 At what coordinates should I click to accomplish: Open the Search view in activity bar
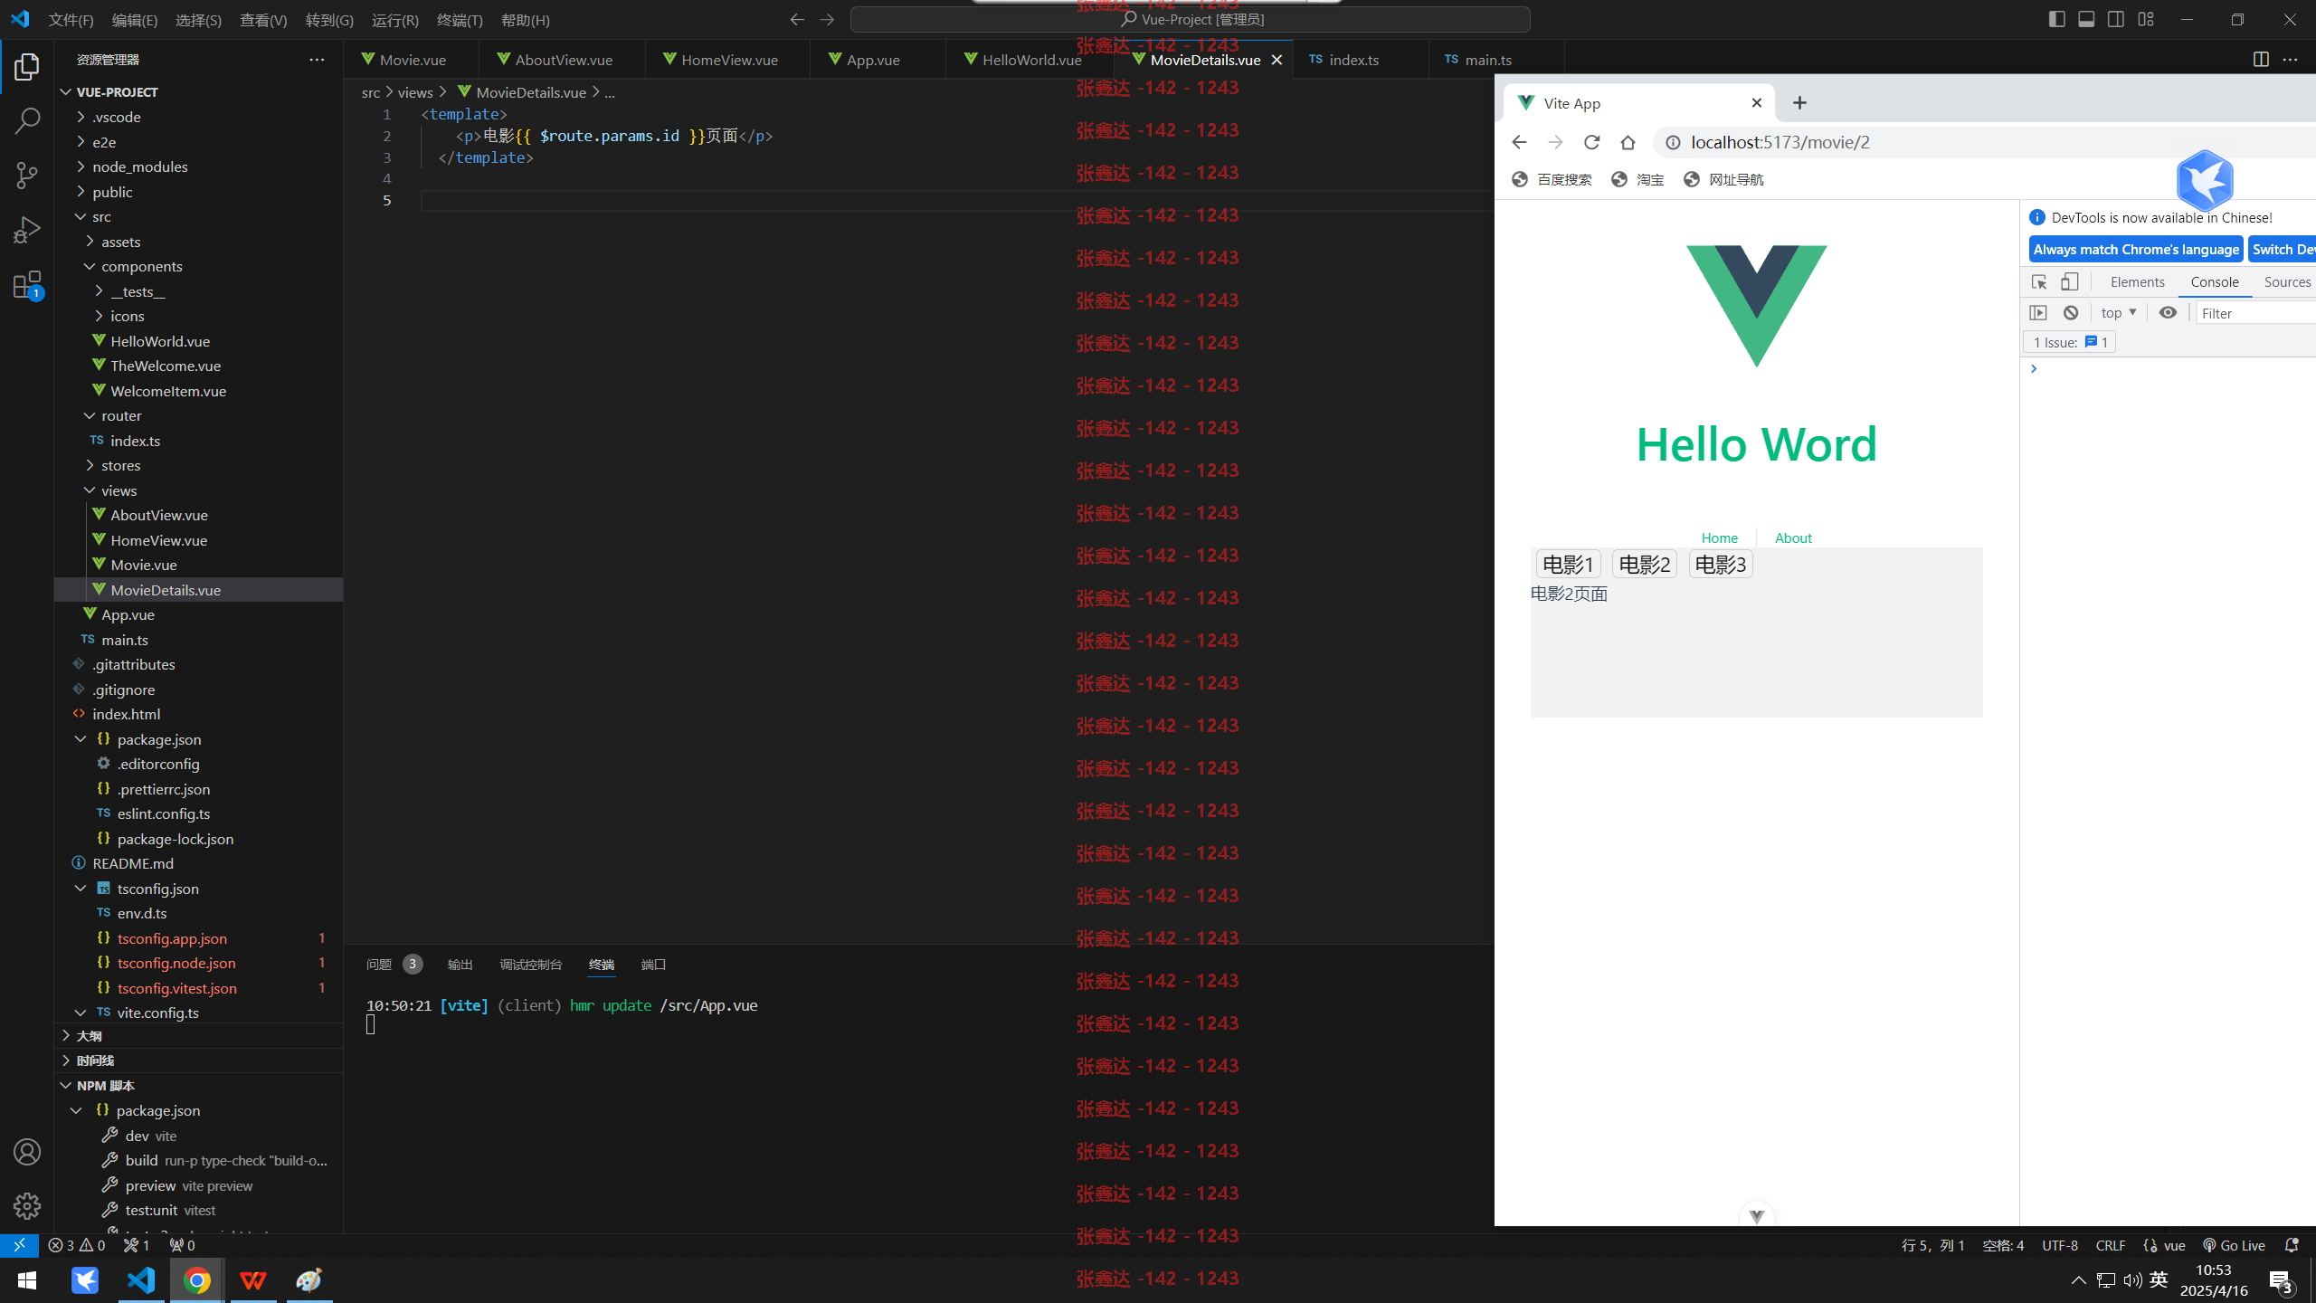click(27, 120)
